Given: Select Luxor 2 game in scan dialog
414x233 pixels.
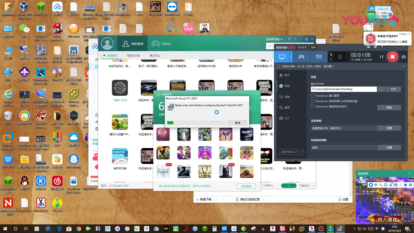Looking at the screenshot, I should tap(247, 153).
